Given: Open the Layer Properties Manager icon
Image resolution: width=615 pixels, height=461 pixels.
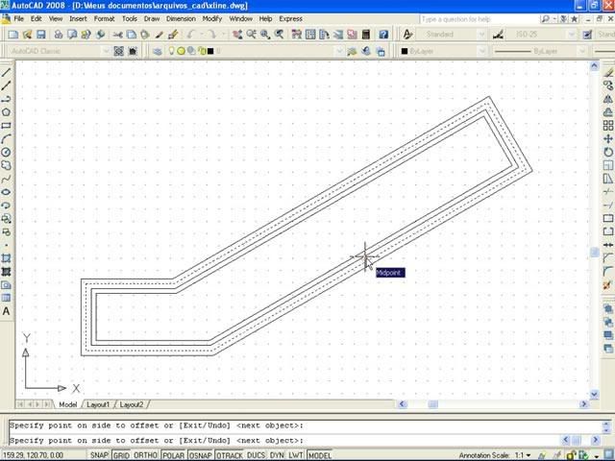Looking at the screenshot, I should pyautogui.click(x=158, y=51).
